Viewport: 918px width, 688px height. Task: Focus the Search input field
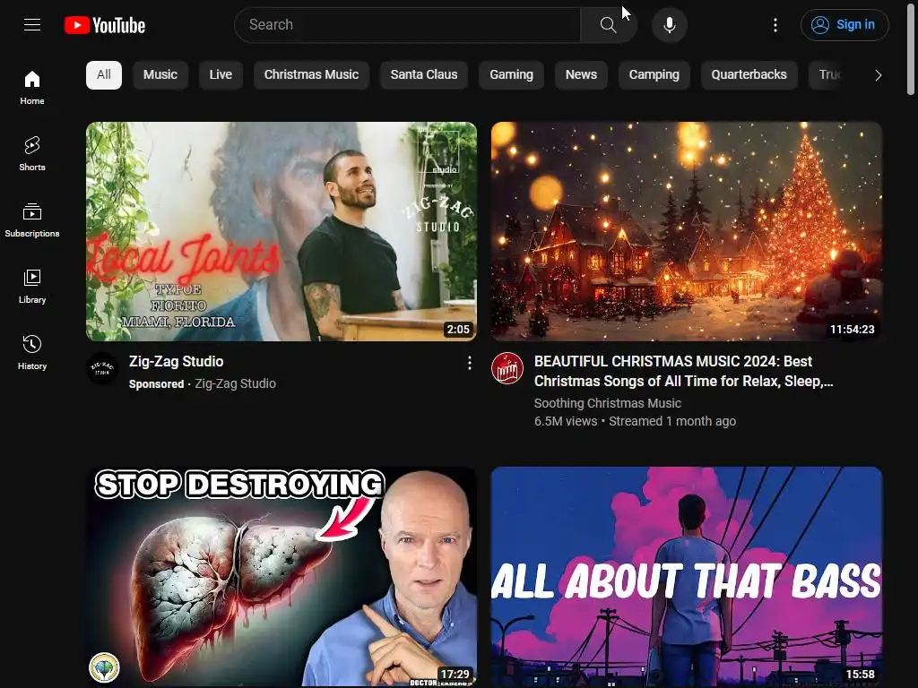coord(408,24)
